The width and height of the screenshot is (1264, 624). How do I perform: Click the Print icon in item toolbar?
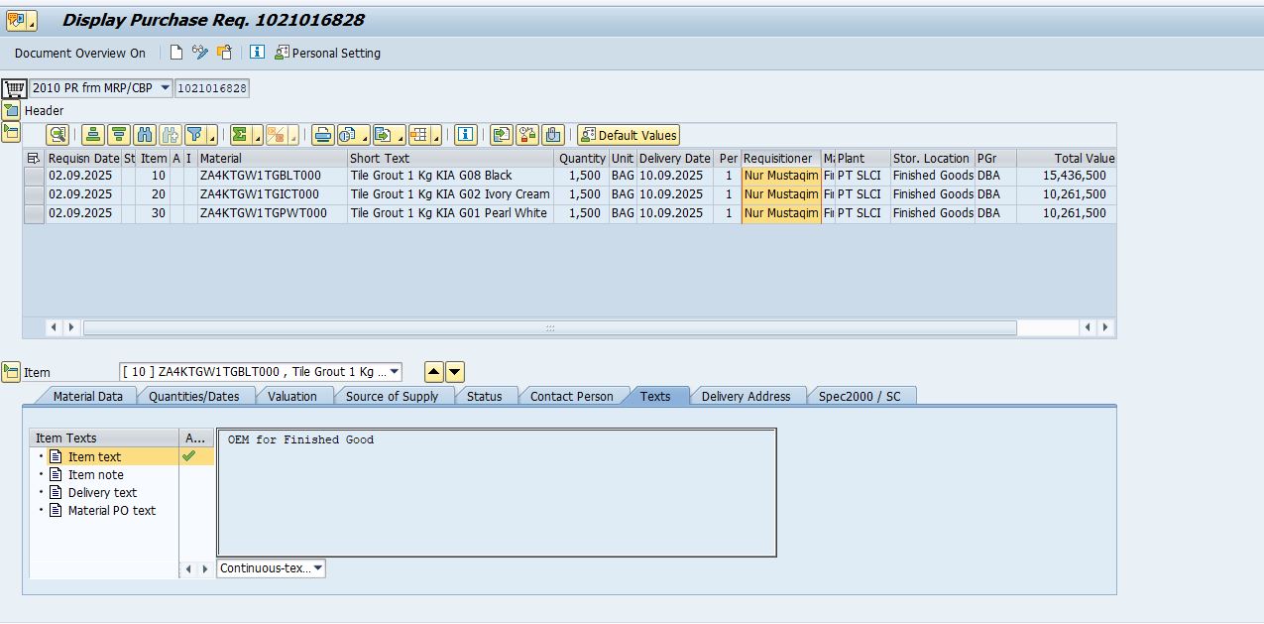pyautogui.click(x=322, y=135)
